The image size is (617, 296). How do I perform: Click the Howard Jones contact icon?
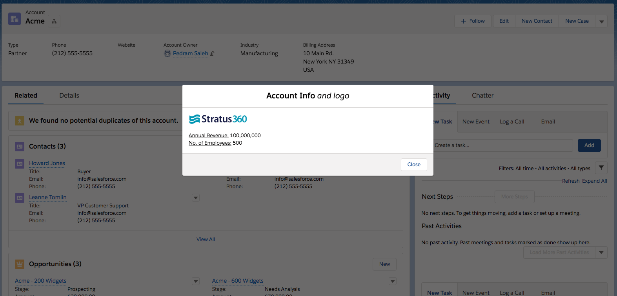coord(20,163)
